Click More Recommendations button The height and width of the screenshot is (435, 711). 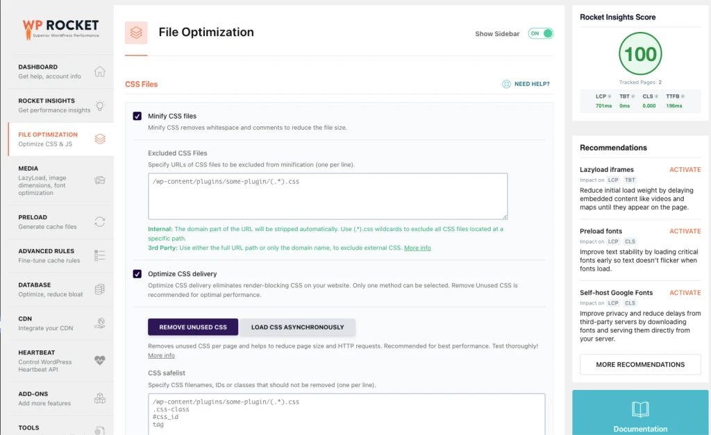click(640, 364)
